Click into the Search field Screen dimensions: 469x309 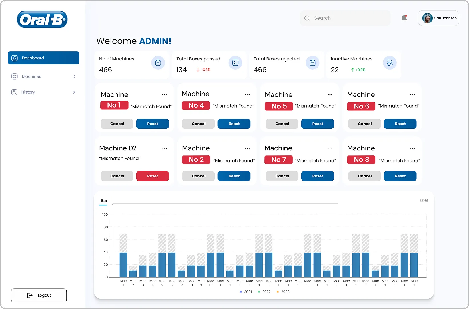click(x=345, y=18)
